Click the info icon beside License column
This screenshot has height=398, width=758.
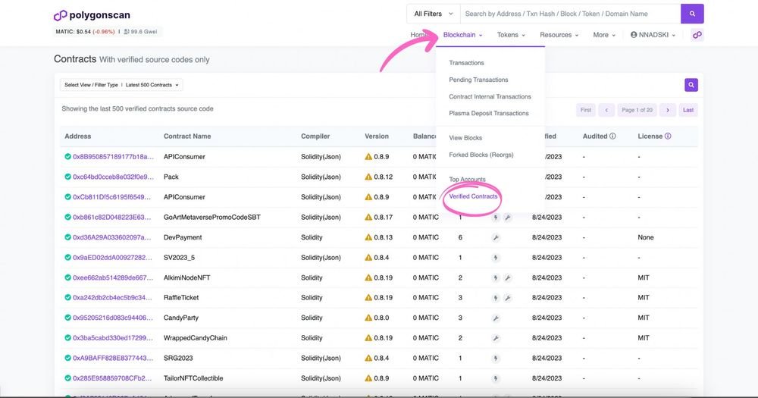(668, 136)
